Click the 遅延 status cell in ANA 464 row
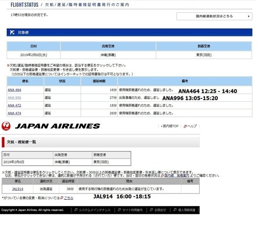The height and width of the screenshot is (241, 257). click(62, 90)
